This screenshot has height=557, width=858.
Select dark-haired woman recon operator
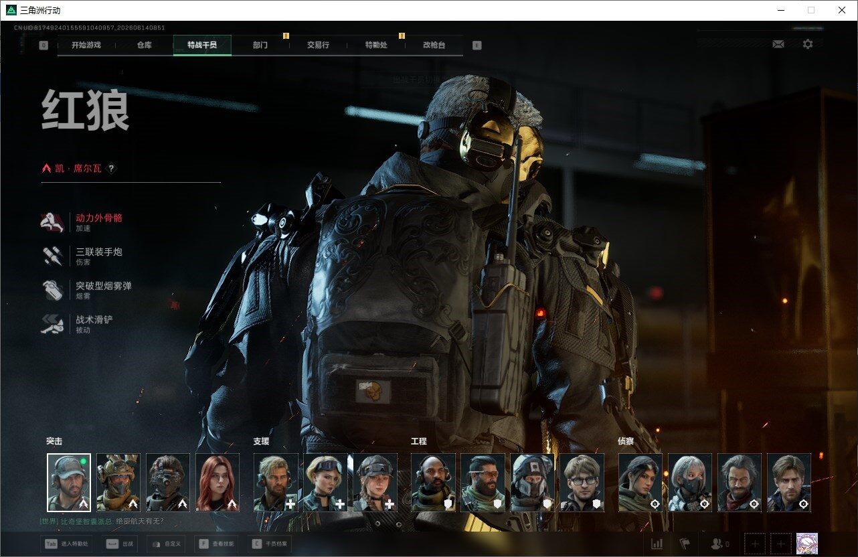tap(640, 483)
